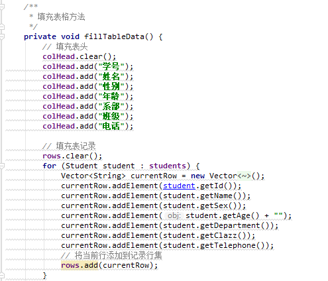Viewport: 328px width, 281px height.
Task: Click getTelephone() call
Action: point(232,245)
